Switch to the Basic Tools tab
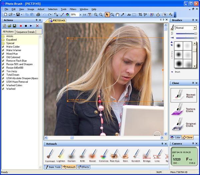 (x=53, y=167)
